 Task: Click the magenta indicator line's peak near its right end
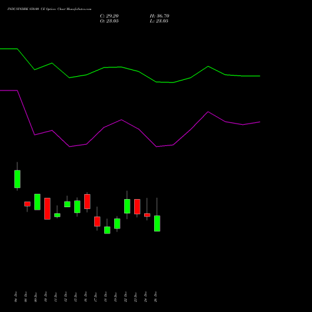point(208,112)
